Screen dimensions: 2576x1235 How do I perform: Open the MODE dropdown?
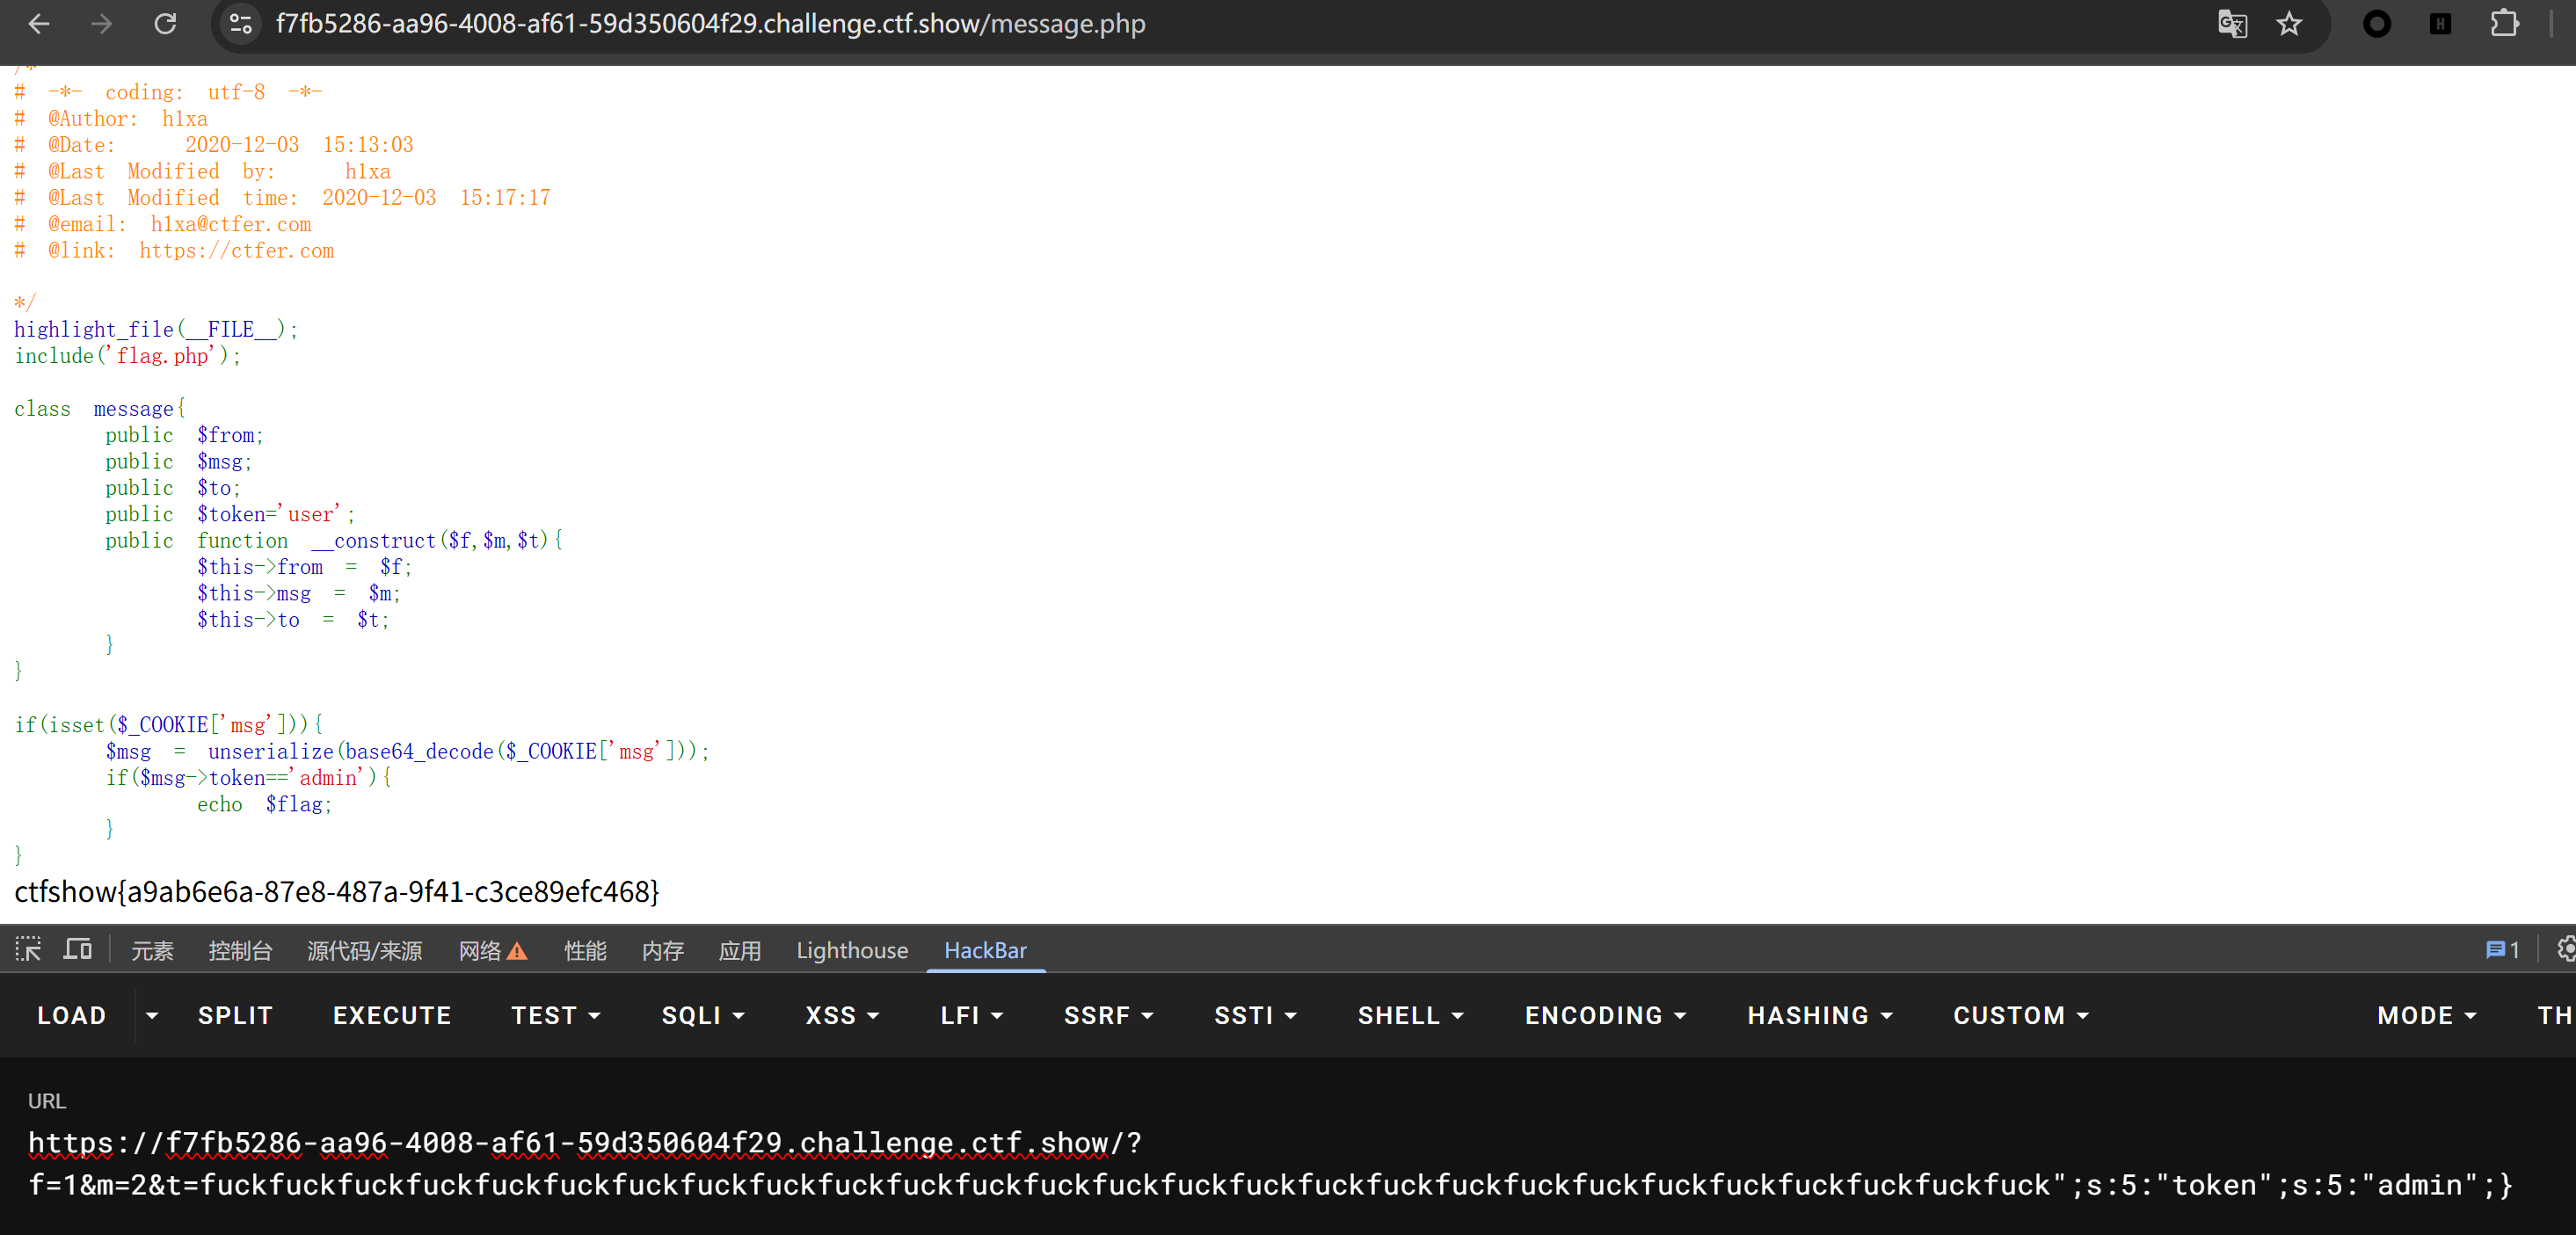coord(2426,1016)
